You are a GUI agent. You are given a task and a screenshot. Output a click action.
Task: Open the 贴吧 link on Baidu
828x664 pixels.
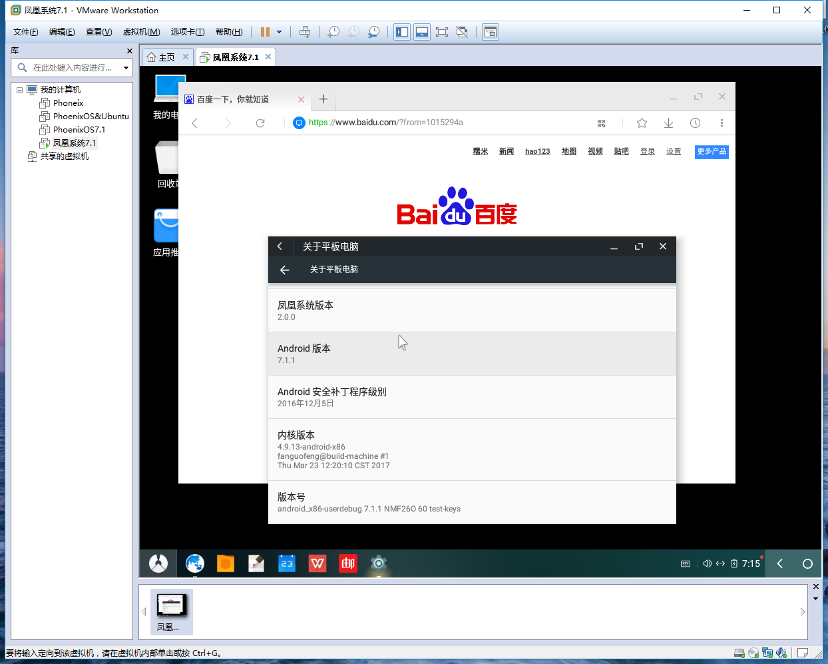coord(622,152)
